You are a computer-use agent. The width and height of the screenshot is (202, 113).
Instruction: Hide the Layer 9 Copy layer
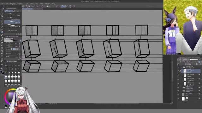pos(178,79)
